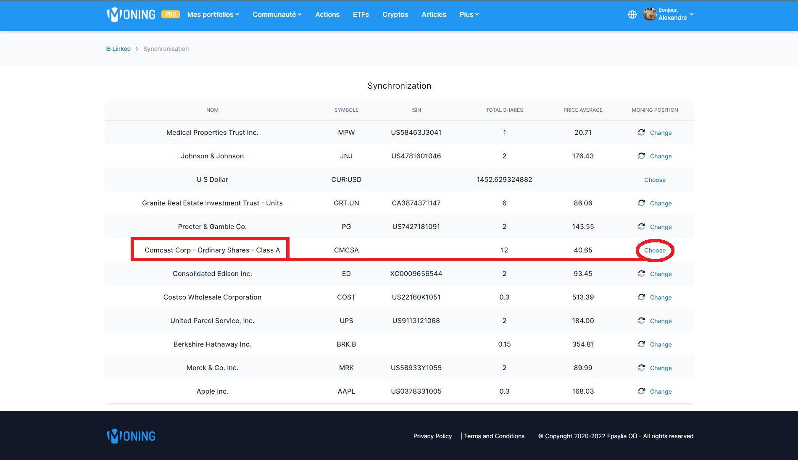
Task: Click sync icon for Berkshire Hathaway
Action: click(642, 344)
